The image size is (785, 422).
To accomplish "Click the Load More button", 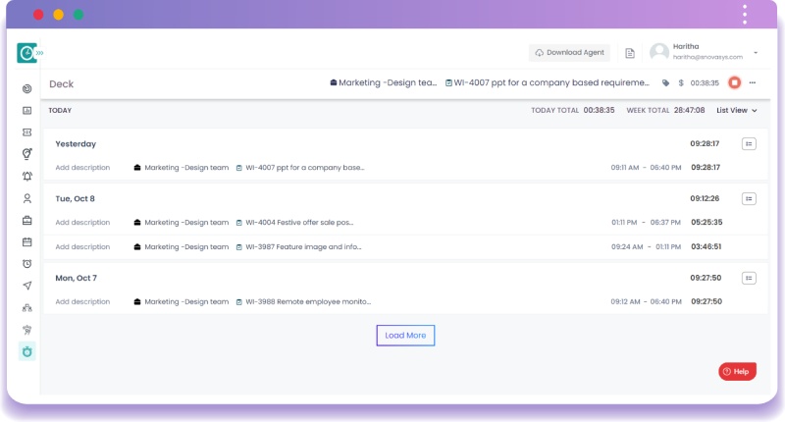I will [405, 335].
